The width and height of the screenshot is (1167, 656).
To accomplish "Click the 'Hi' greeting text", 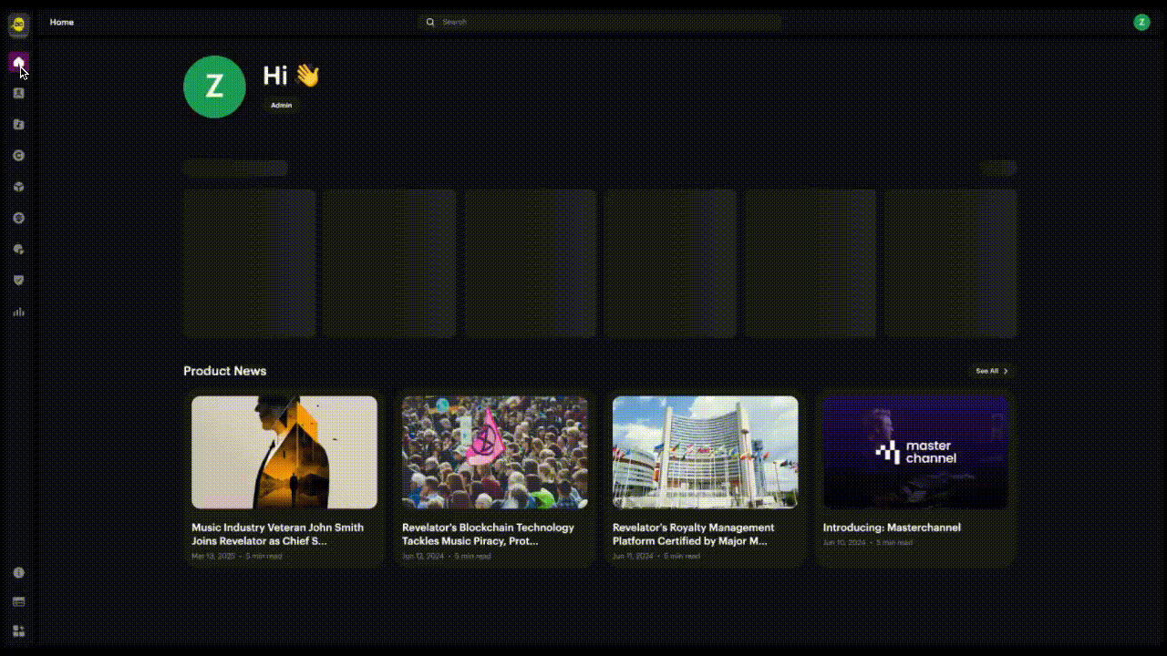I will [276, 76].
